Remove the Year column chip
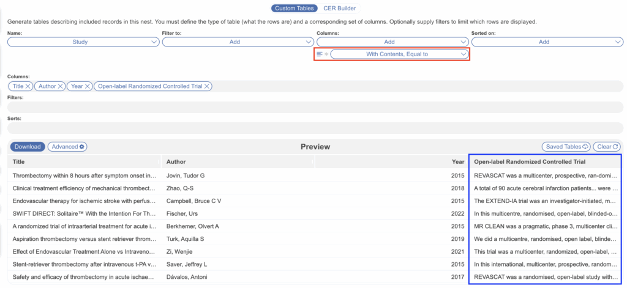 click(x=88, y=86)
